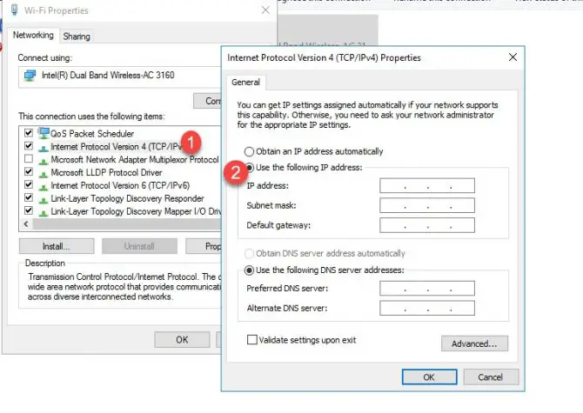Toggle the Microsoft LLDP Protocol Driver checkbox
The image size is (583, 413).
click(29, 171)
